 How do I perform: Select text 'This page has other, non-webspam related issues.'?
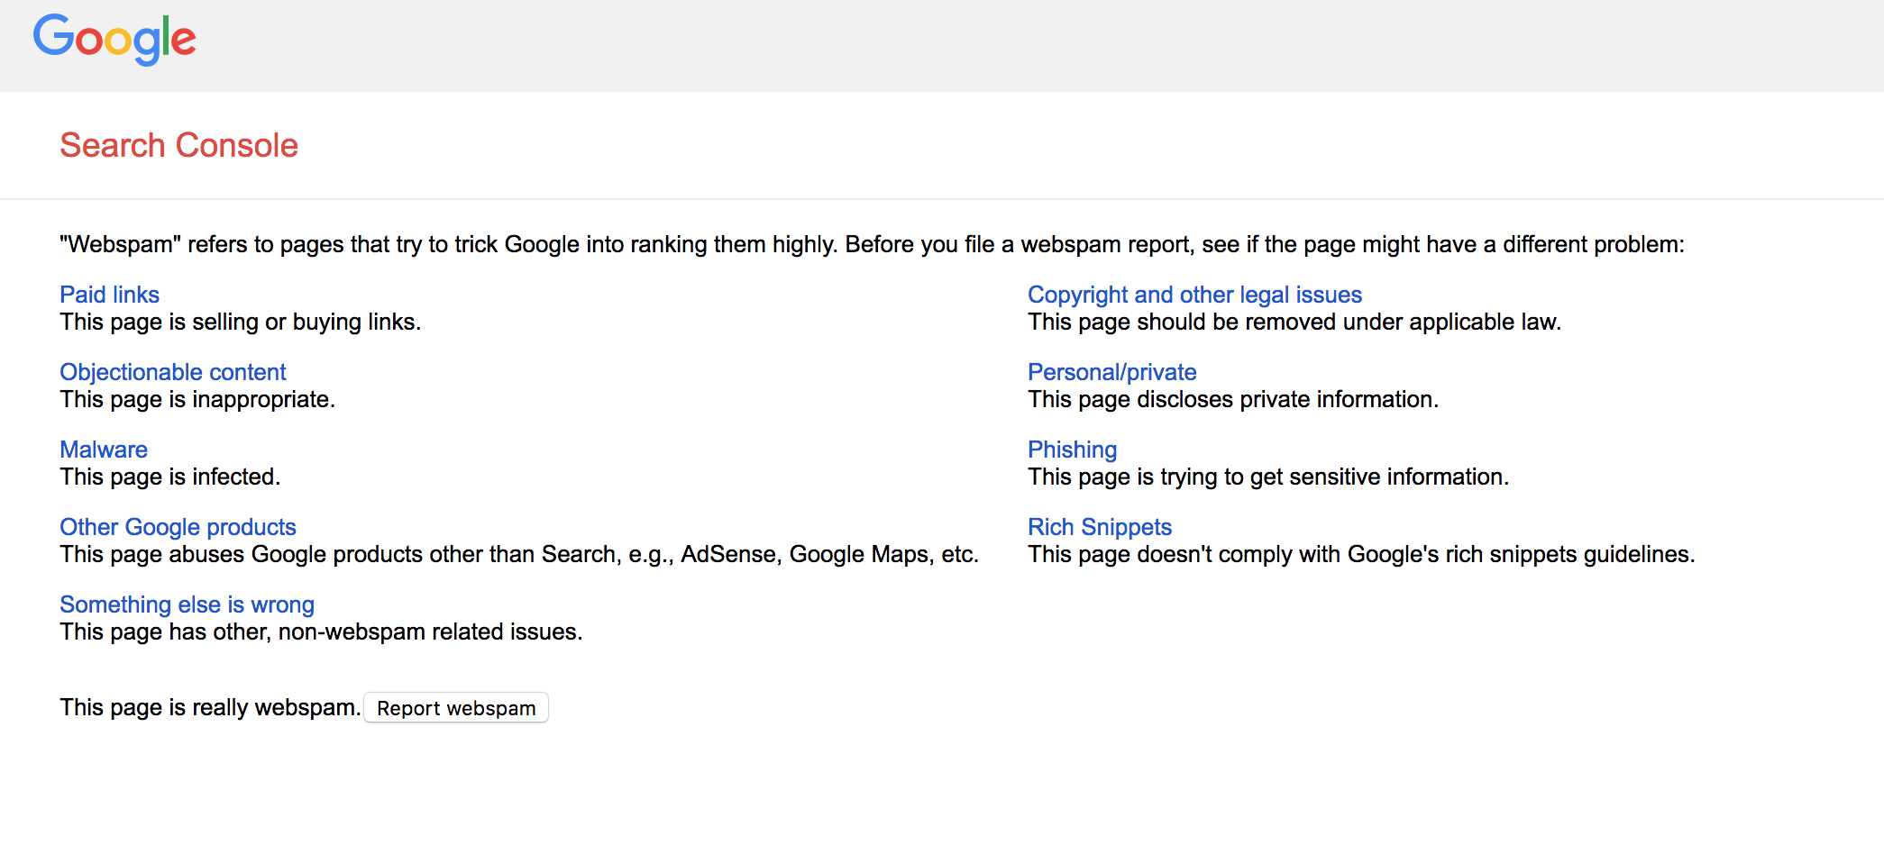(x=321, y=631)
